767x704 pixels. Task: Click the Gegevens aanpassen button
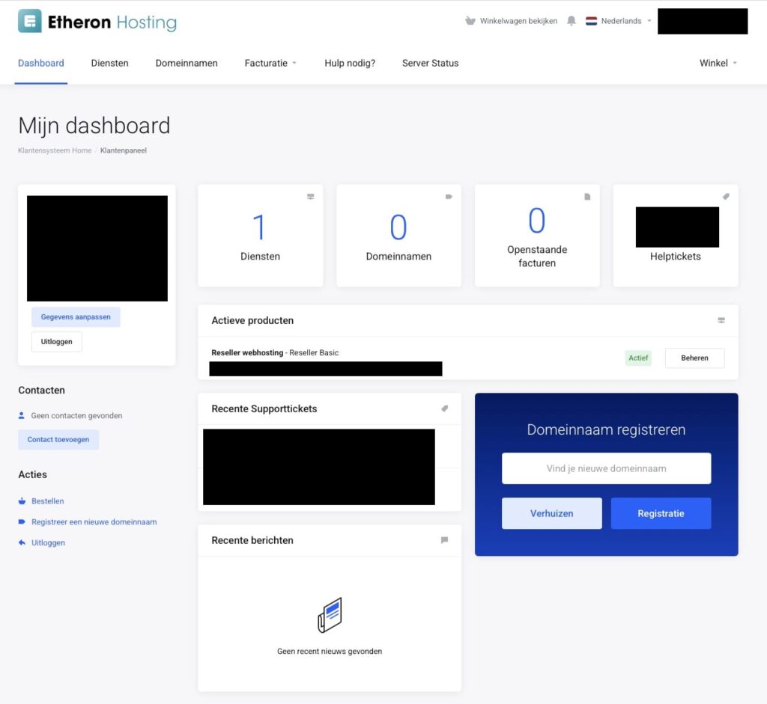76,317
